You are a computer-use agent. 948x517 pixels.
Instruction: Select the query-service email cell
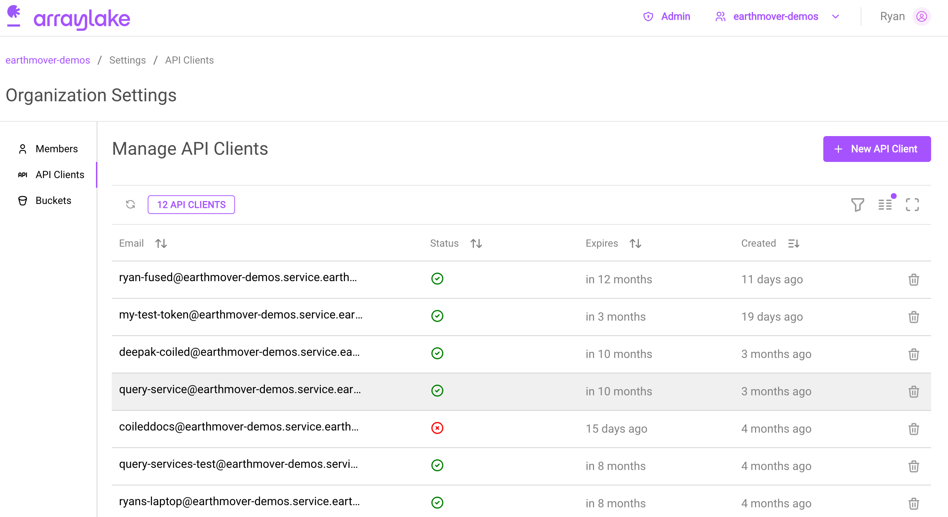click(240, 390)
